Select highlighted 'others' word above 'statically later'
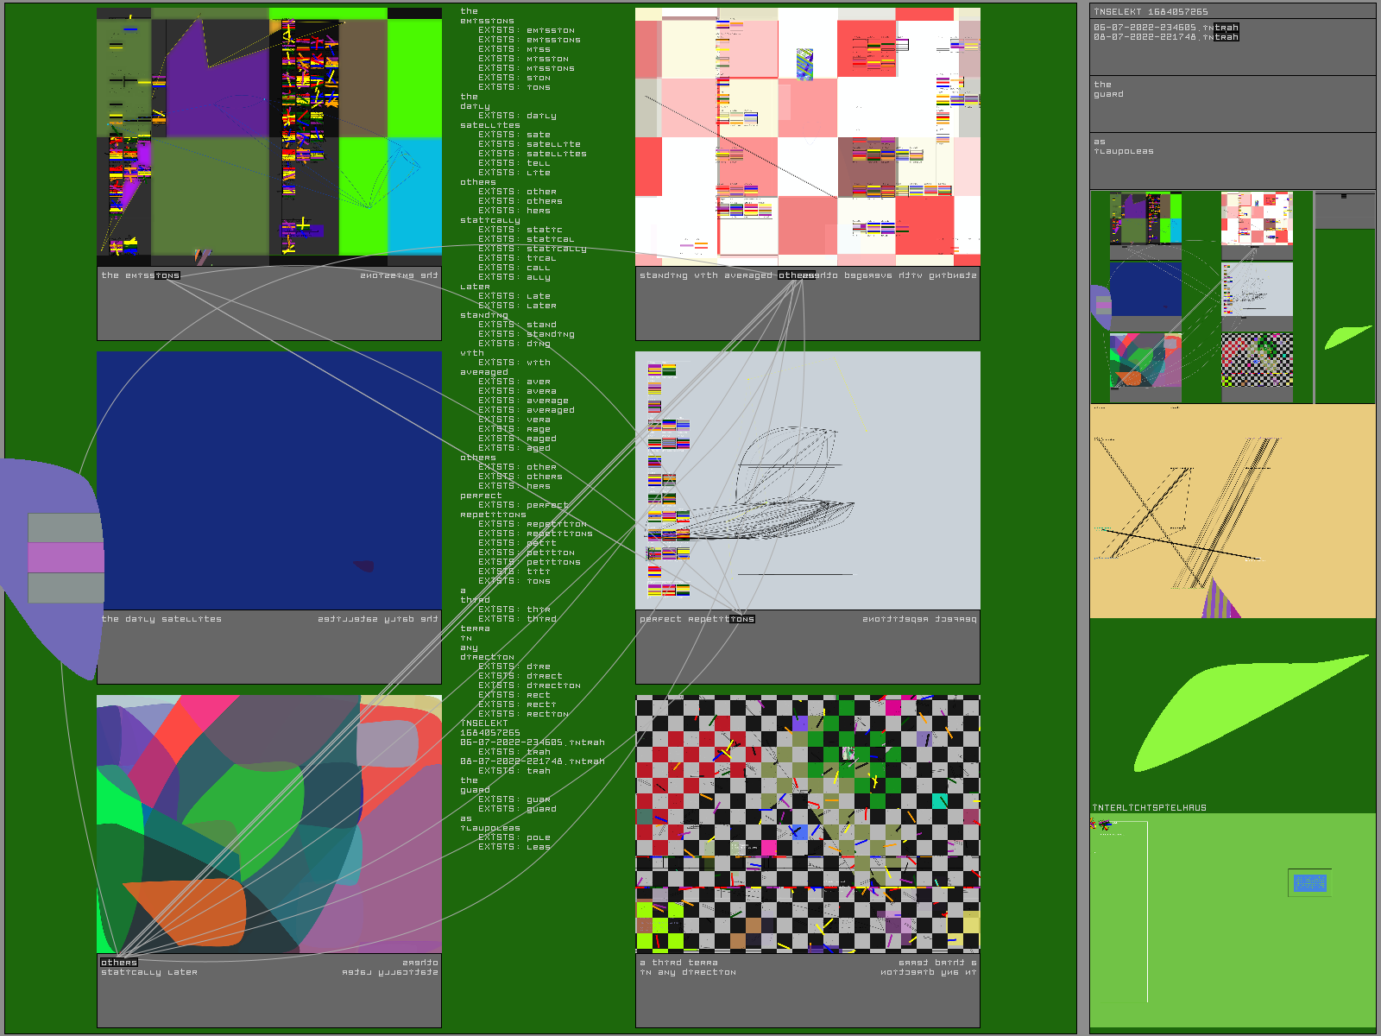The image size is (1381, 1036). tap(118, 962)
